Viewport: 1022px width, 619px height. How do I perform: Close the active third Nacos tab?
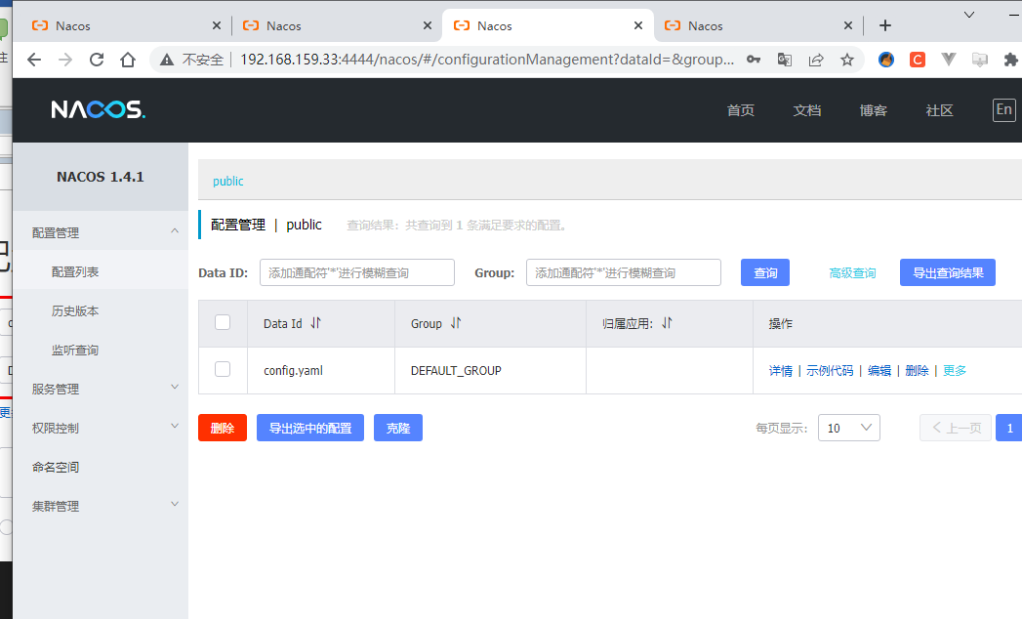pyautogui.click(x=638, y=25)
